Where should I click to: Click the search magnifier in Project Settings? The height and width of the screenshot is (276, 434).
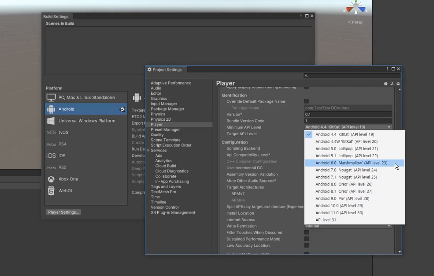[x=306, y=76]
